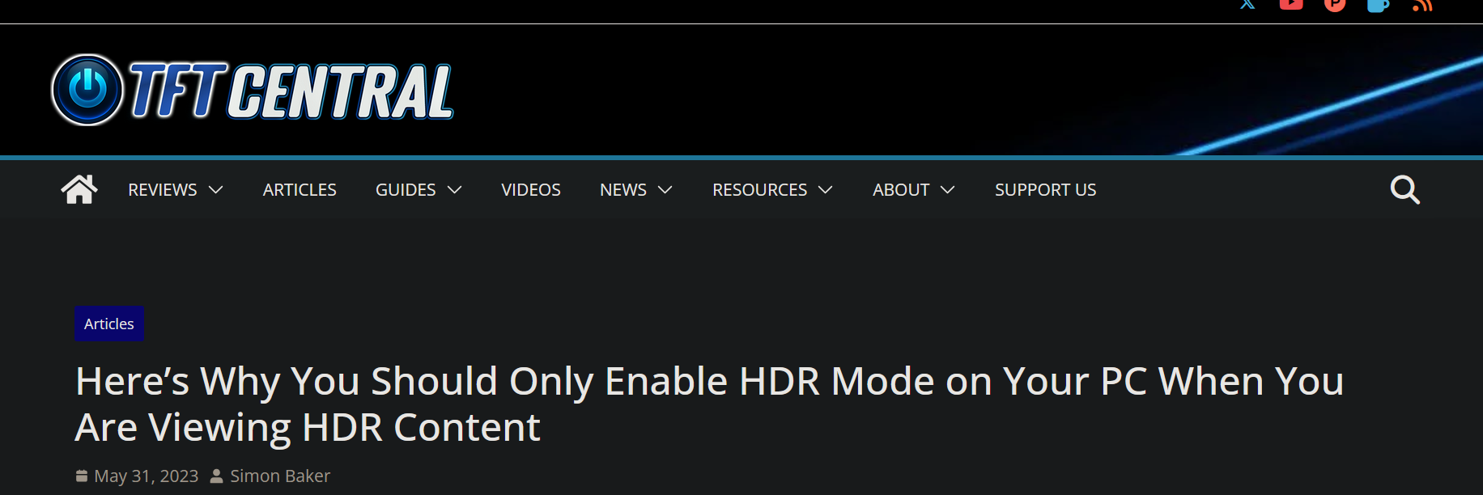
Task: Open the coffee cup donation icon
Action: click(x=1379, y=5)
